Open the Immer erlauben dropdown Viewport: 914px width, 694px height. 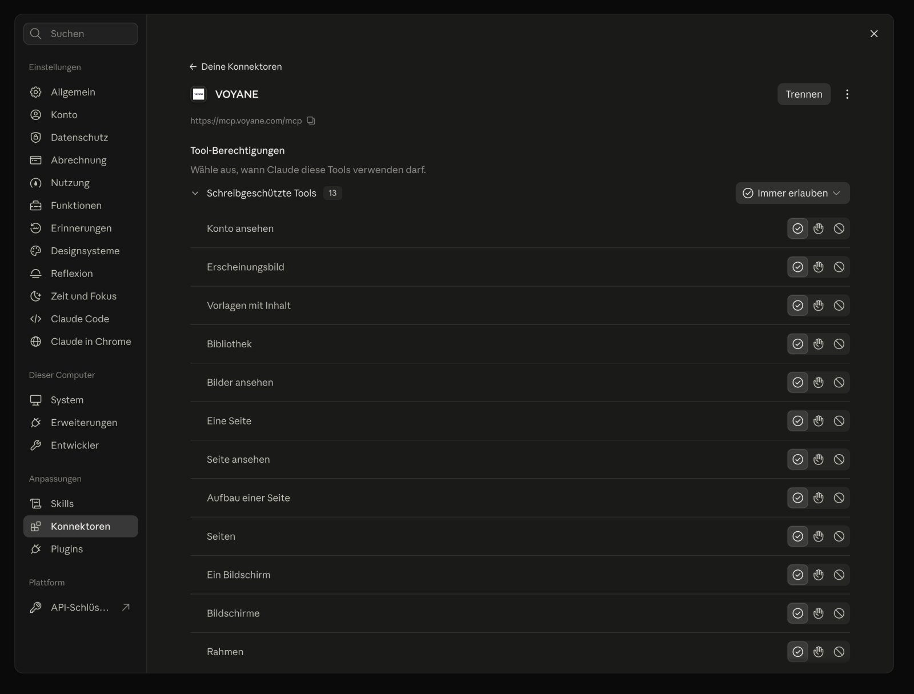(792, 193)
